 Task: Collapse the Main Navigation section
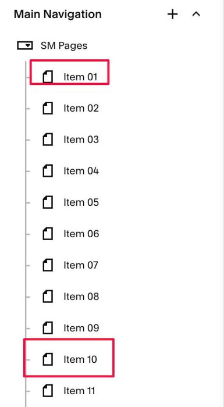(x=196, y=14)
